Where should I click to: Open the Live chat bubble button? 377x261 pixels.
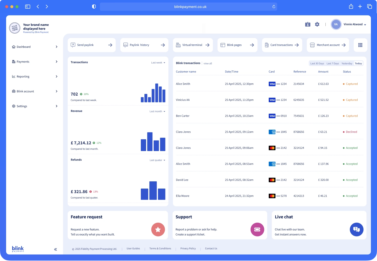point(356,230)
